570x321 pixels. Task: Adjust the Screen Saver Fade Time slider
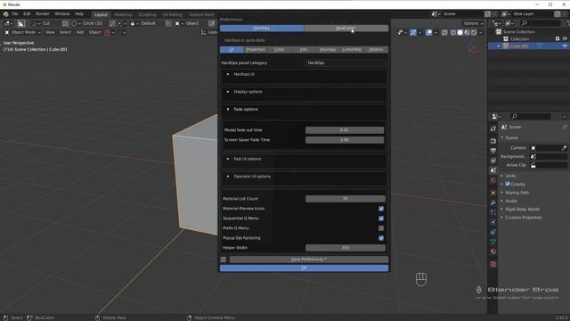tap(345, 140)
